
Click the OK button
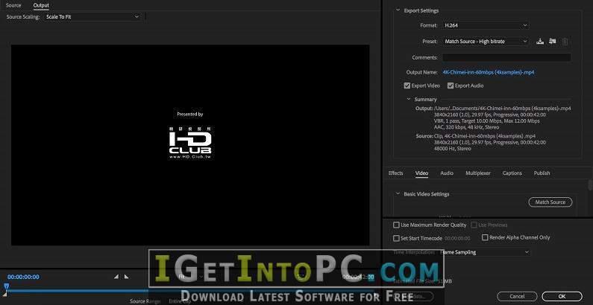[x=562, y=296]
